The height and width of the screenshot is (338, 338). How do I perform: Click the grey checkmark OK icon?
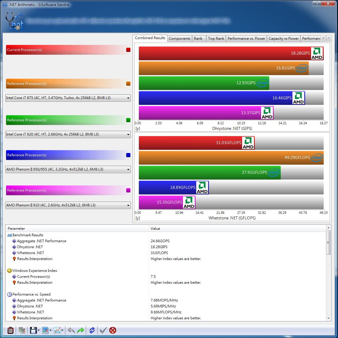pyautogui.click(x=103, y=330)
